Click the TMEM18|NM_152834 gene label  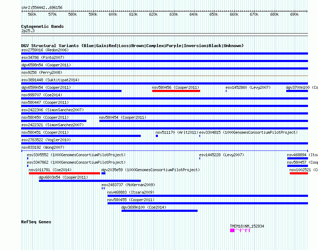247,226
